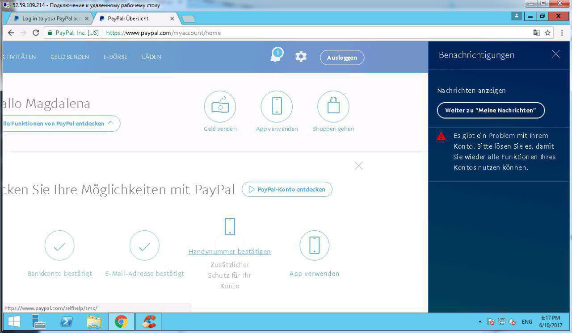Close the Benachrichtigungen panel
The width and height of the screenshot is (572, 333).
(555, 54)
